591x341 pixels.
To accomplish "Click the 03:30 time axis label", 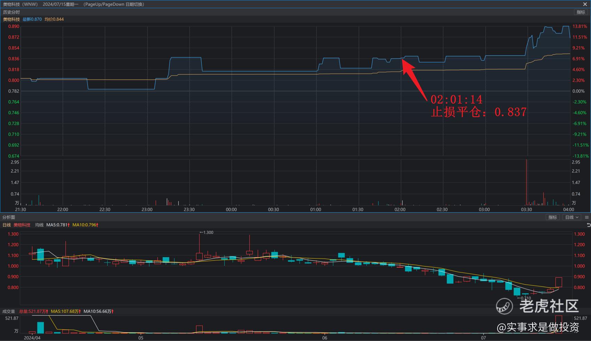I will pos(526,209).
